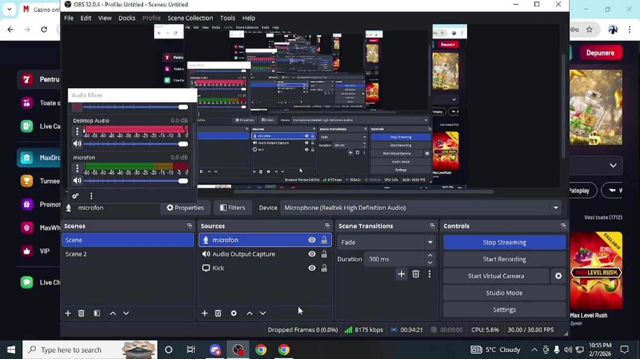Adjust microfon volume slider in mixer

pos(135,180)
